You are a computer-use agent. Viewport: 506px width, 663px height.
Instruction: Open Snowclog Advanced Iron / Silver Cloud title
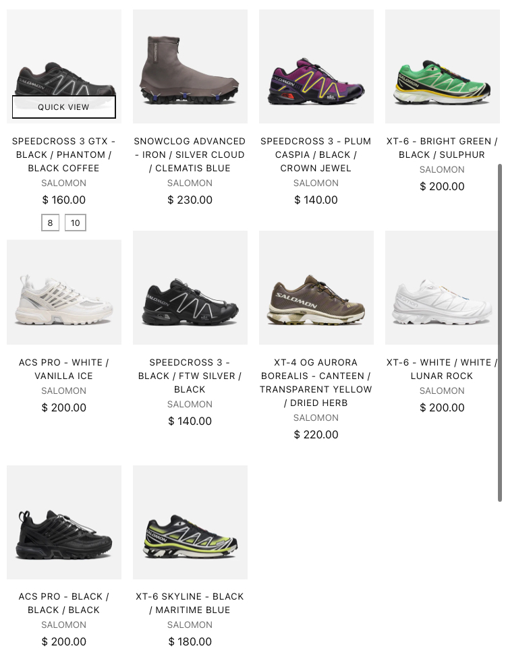pos(190,154)
